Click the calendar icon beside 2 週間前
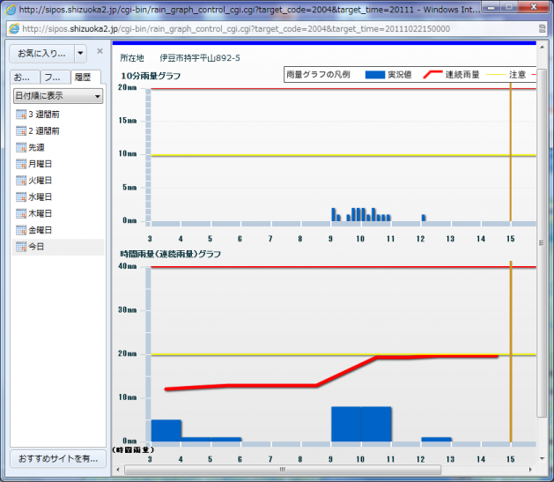This screenshot has width=554, height=482. click(x=21, y=130)
